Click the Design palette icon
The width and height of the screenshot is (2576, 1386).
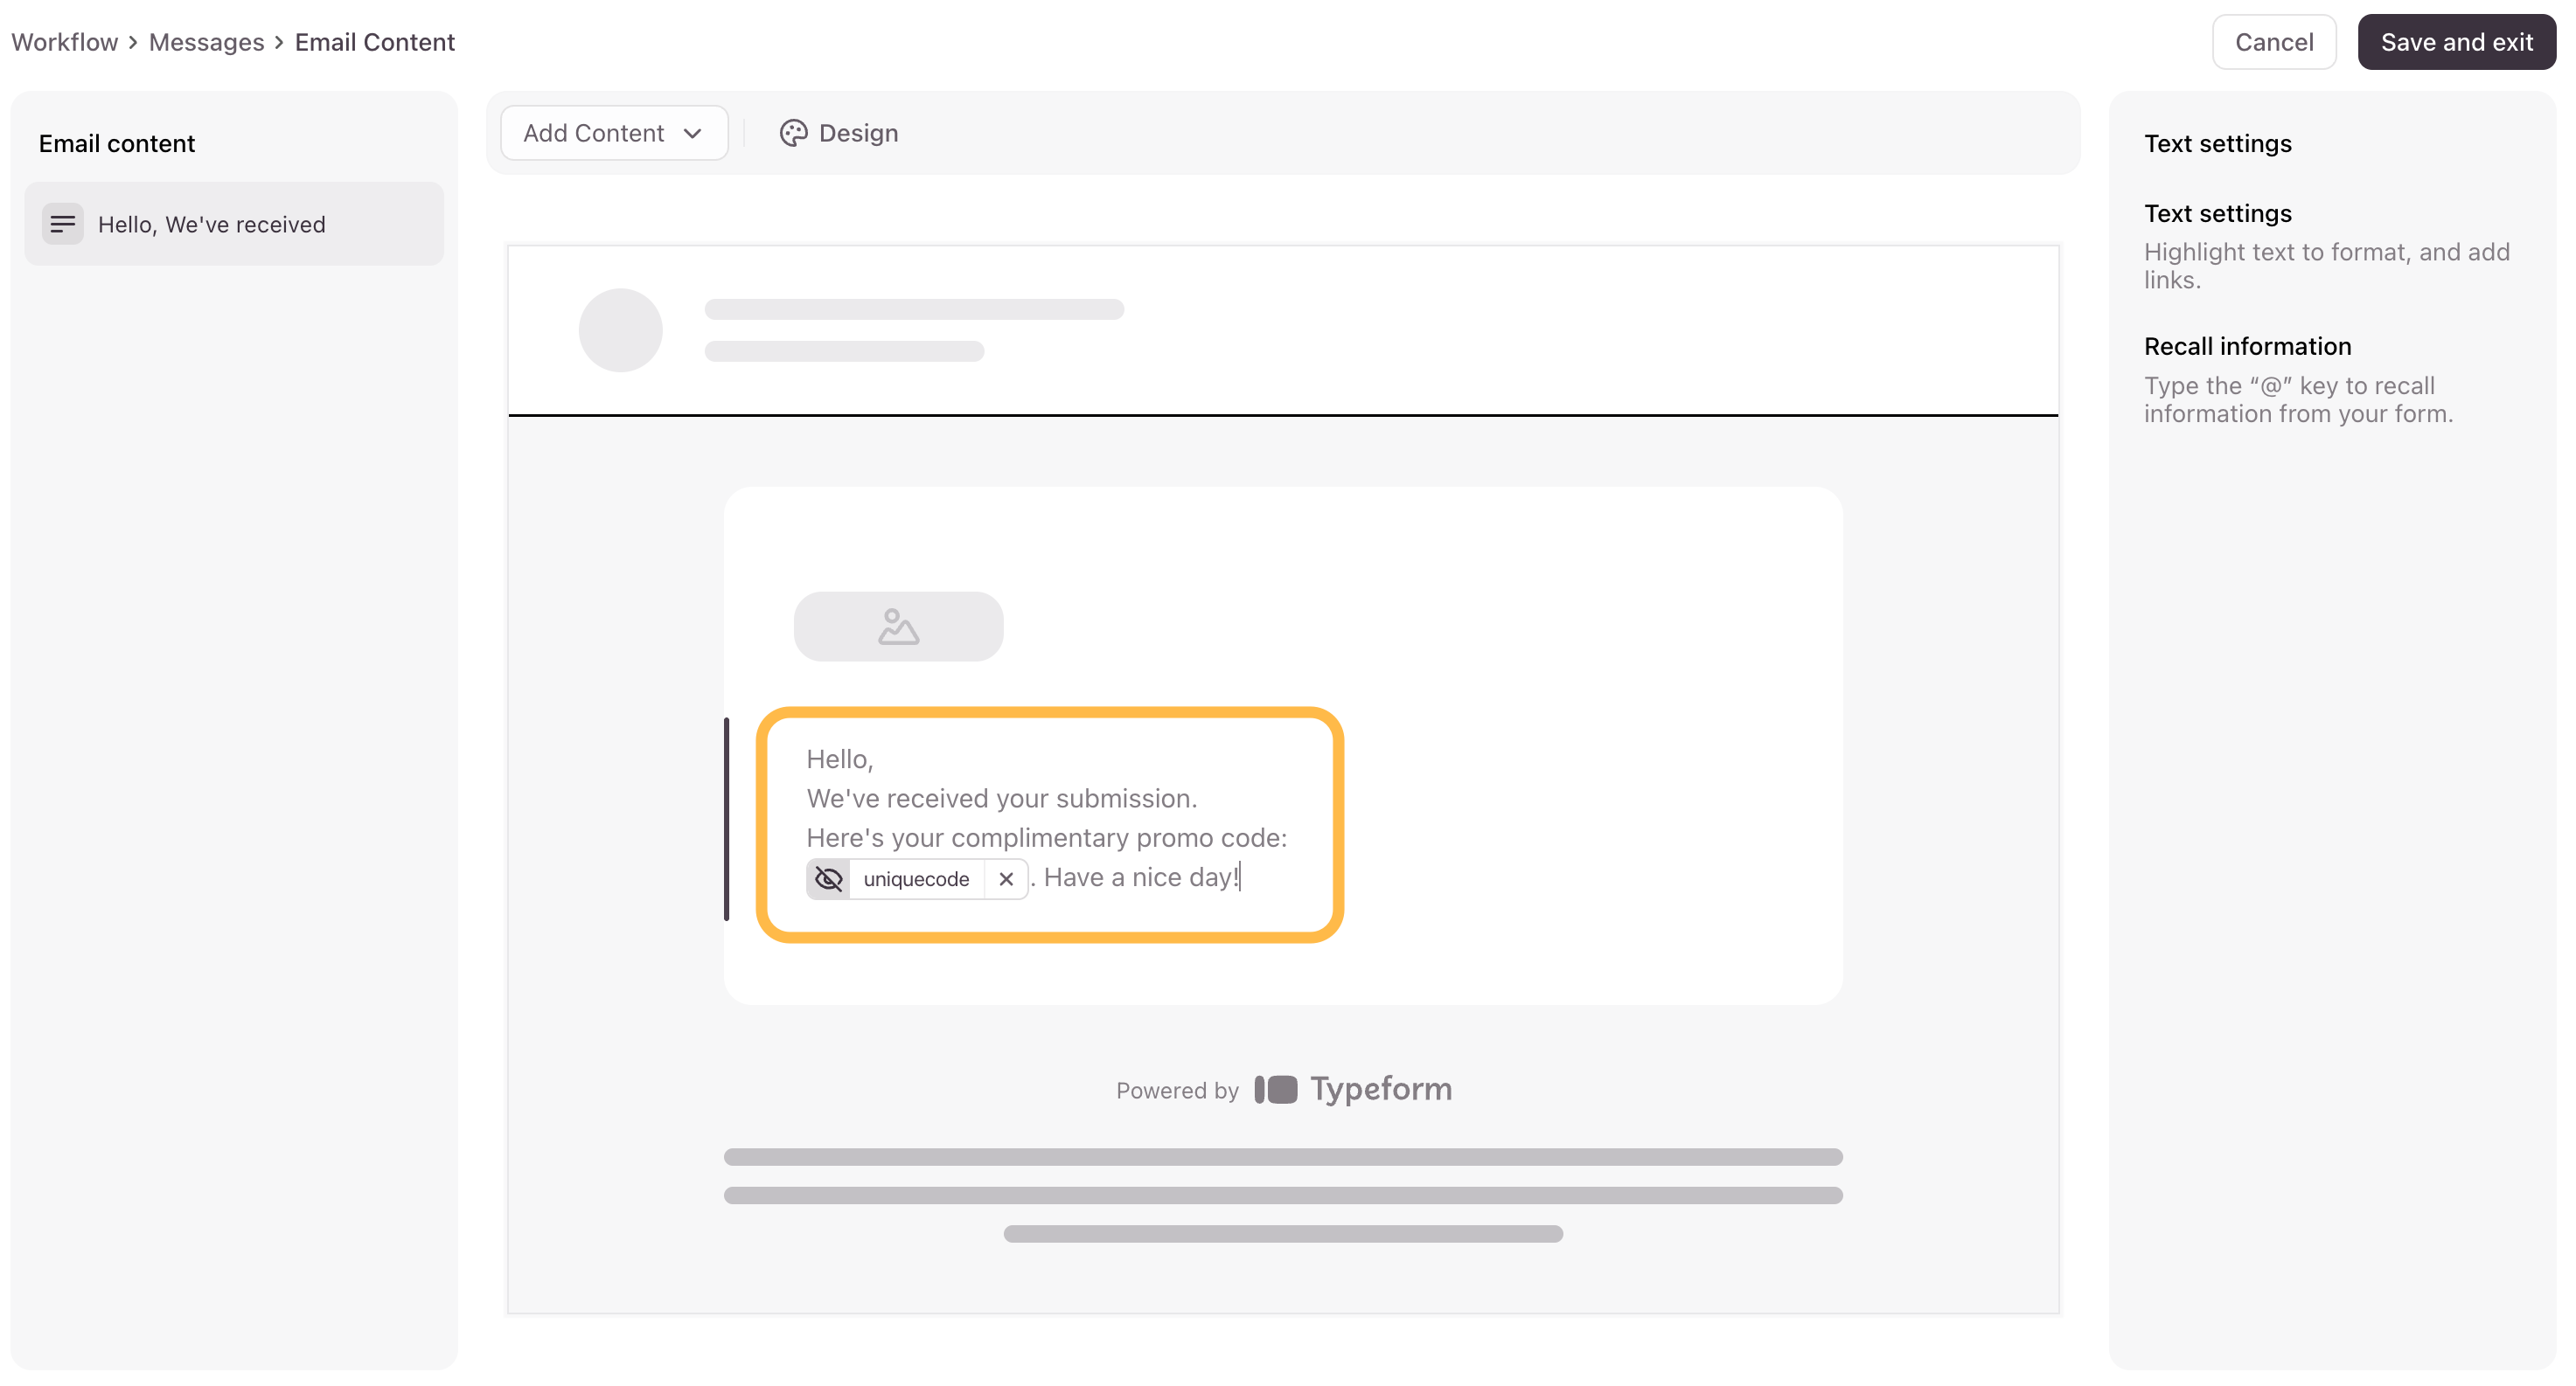click(793, 133)
